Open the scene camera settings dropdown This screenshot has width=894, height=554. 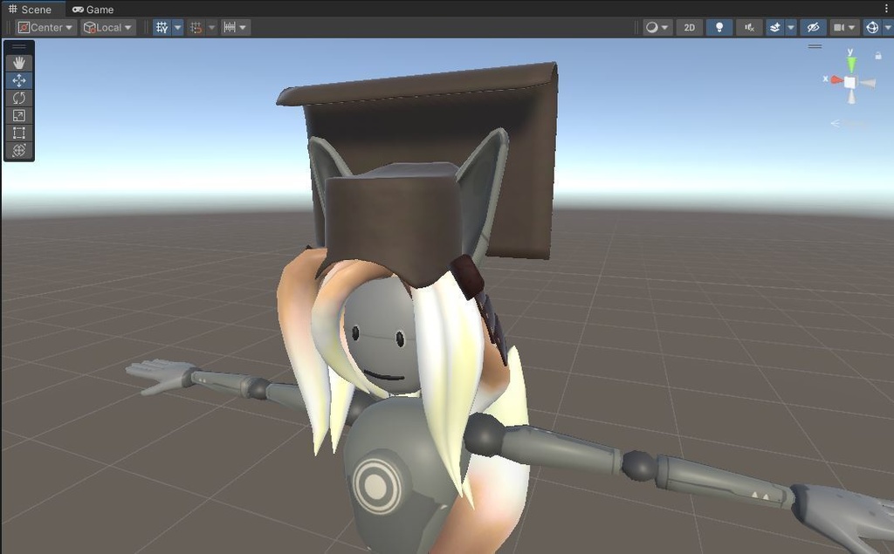coord(844,27)
